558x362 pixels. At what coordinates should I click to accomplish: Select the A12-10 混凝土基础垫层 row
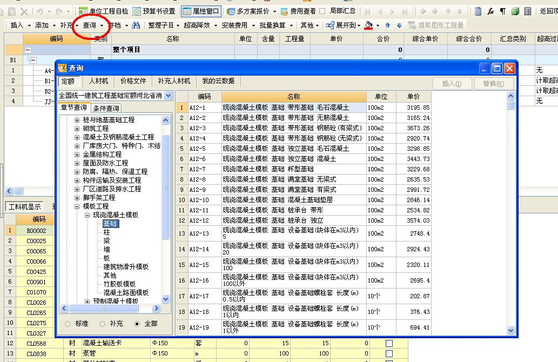[304, 200]
